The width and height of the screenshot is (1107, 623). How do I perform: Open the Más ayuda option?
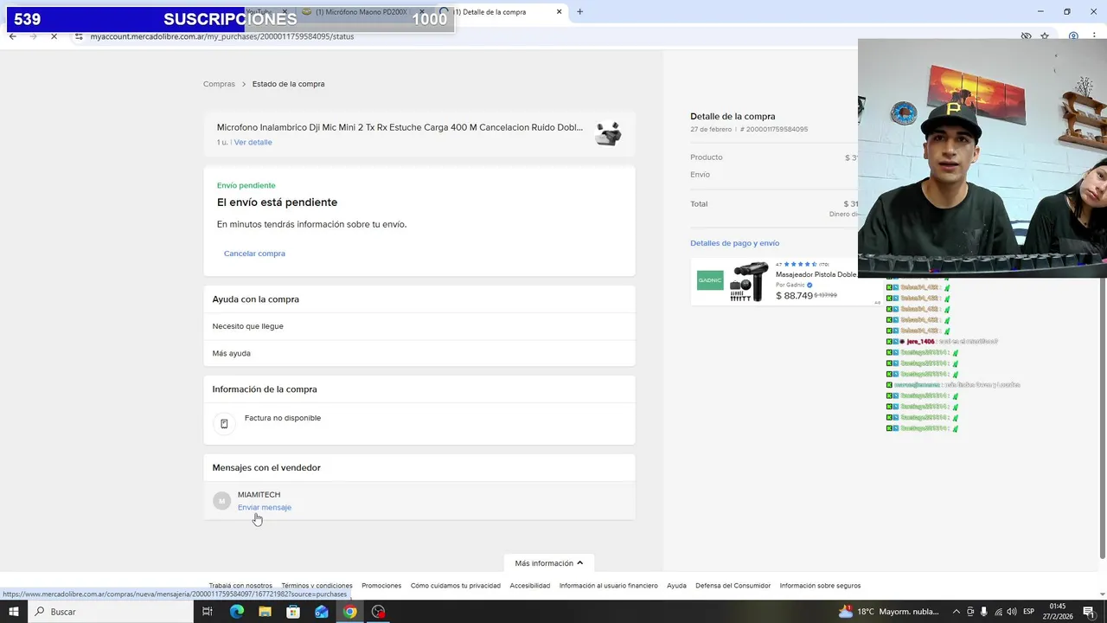(x=419, y=353)
